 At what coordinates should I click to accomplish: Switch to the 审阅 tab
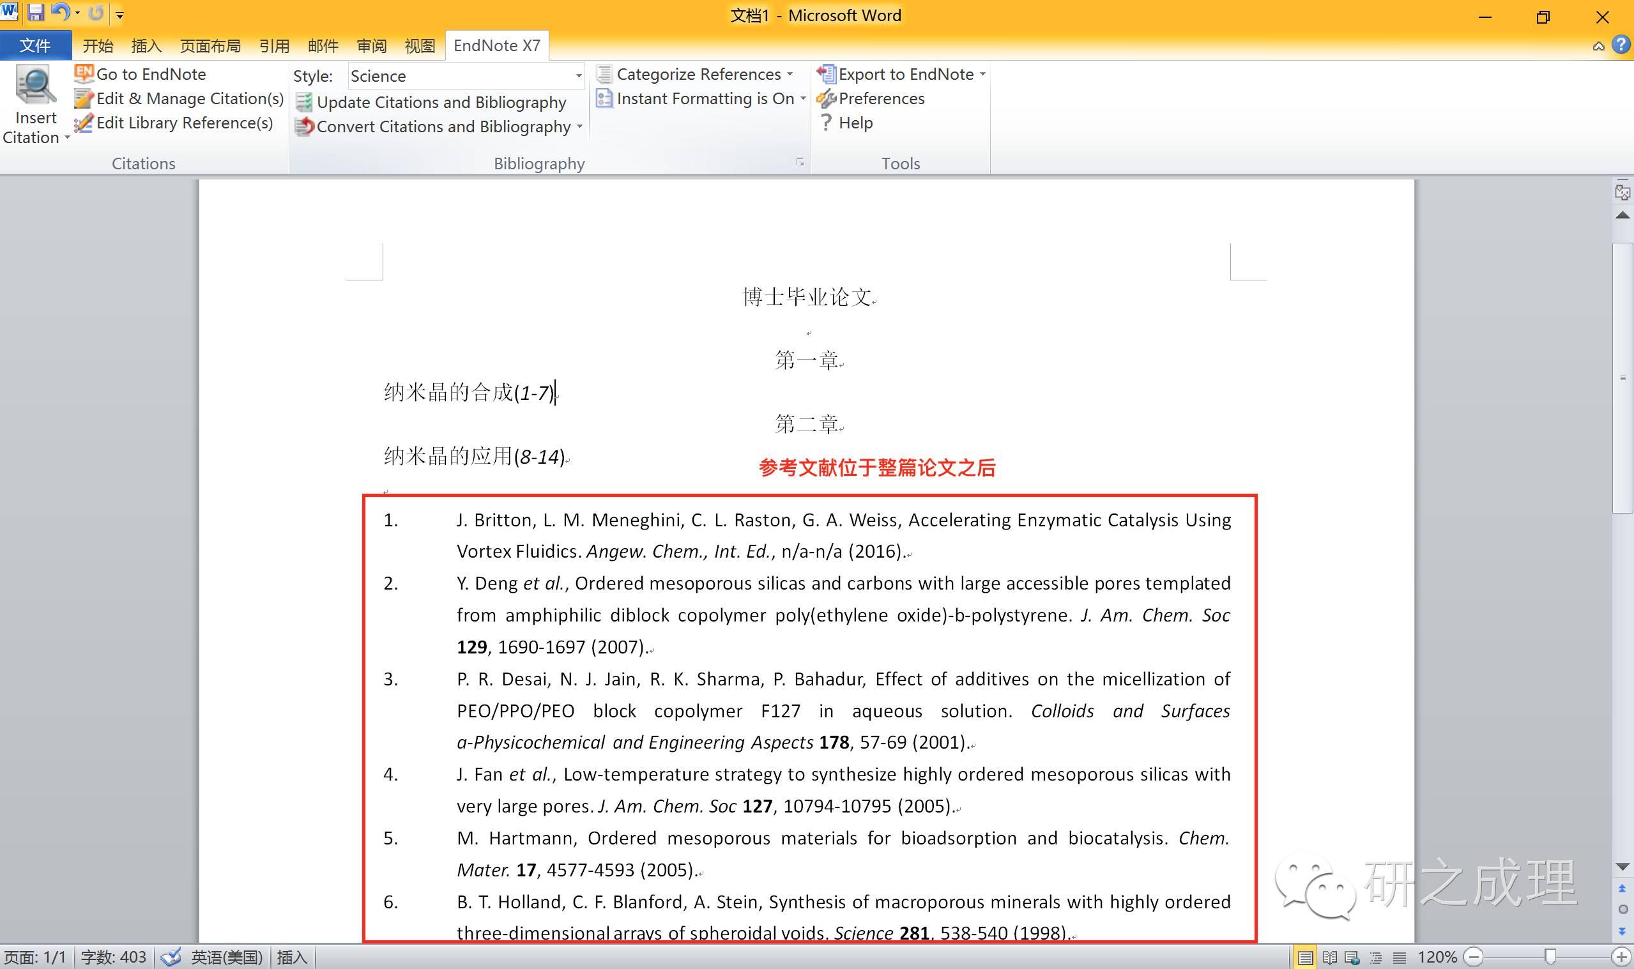tap(372, 46)
